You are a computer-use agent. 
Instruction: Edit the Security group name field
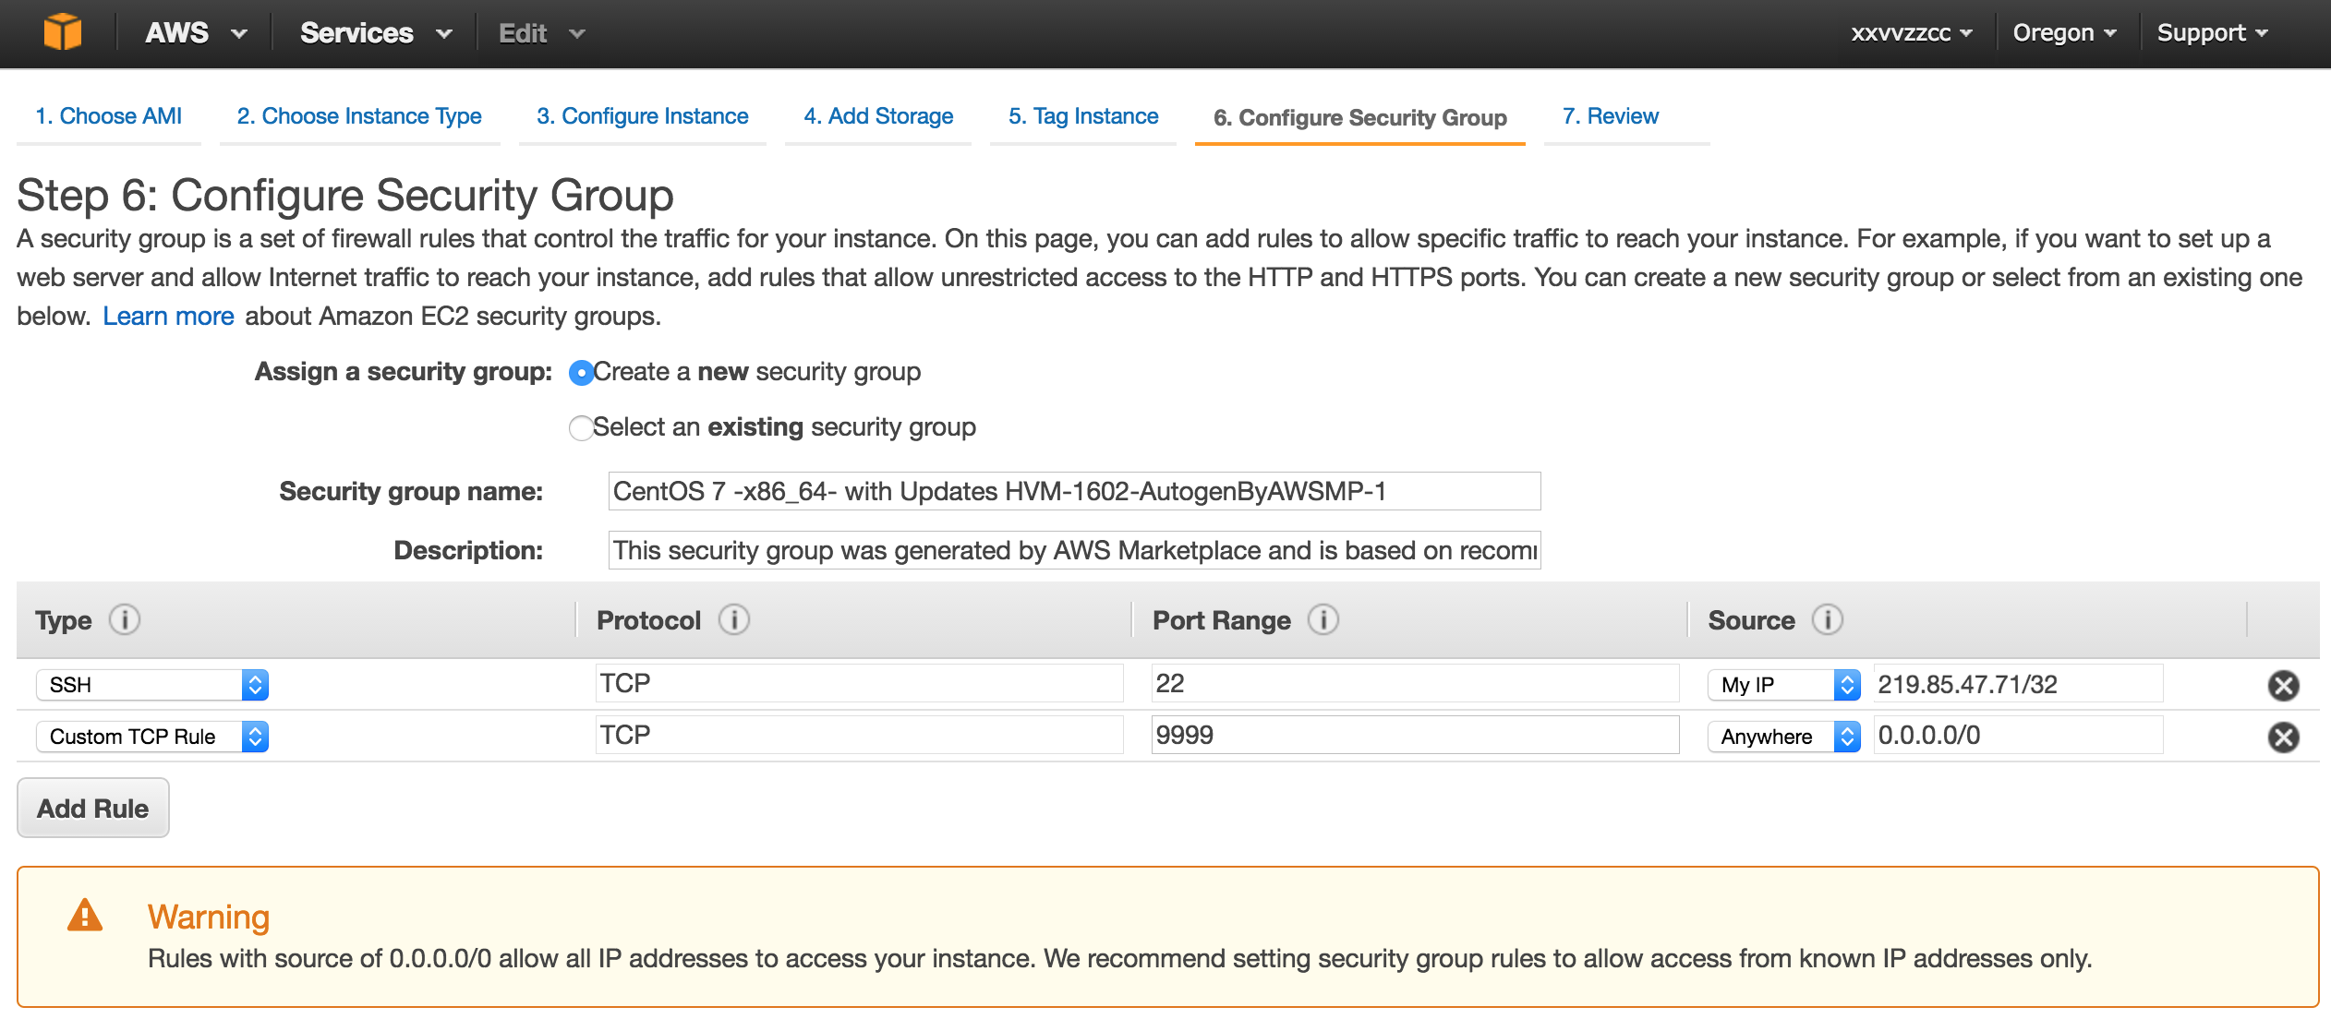(1074, 491)
